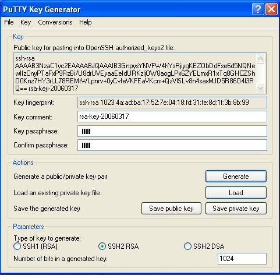Open the Conversions menu
Screen dimensions: 280x275
pos(55,22)
